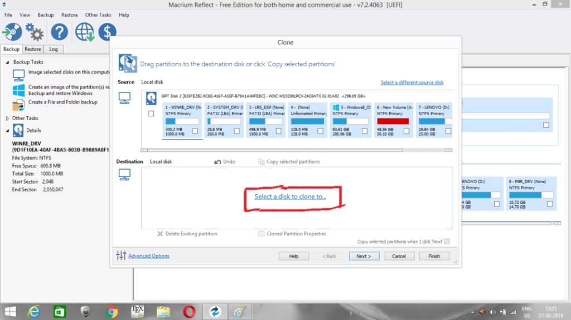Click the Clone dialog header disk icon
This screenshot has height=320, width=571.
(x=128, y=63)
